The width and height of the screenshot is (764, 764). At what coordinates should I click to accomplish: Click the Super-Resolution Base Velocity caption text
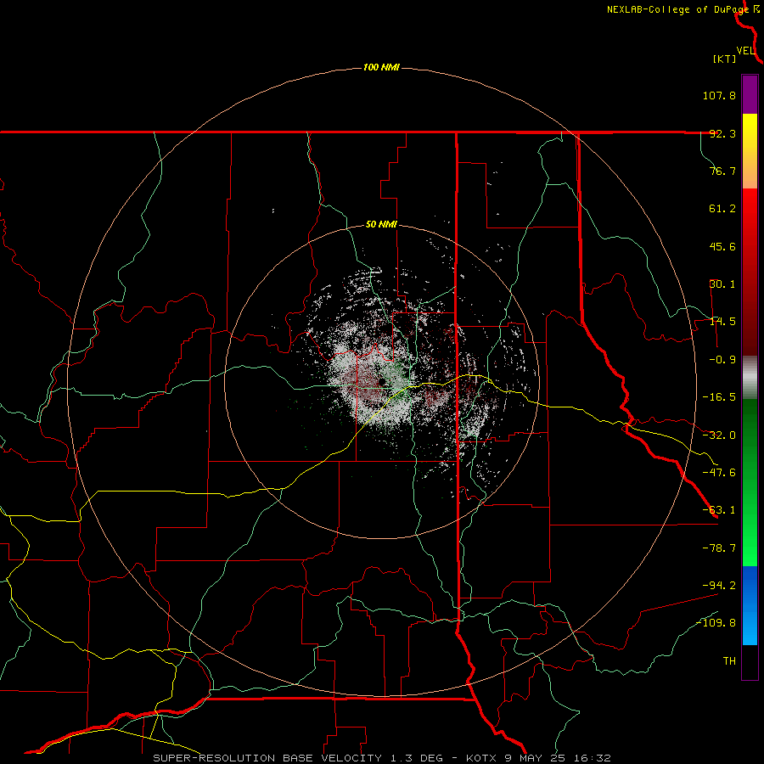381,758
